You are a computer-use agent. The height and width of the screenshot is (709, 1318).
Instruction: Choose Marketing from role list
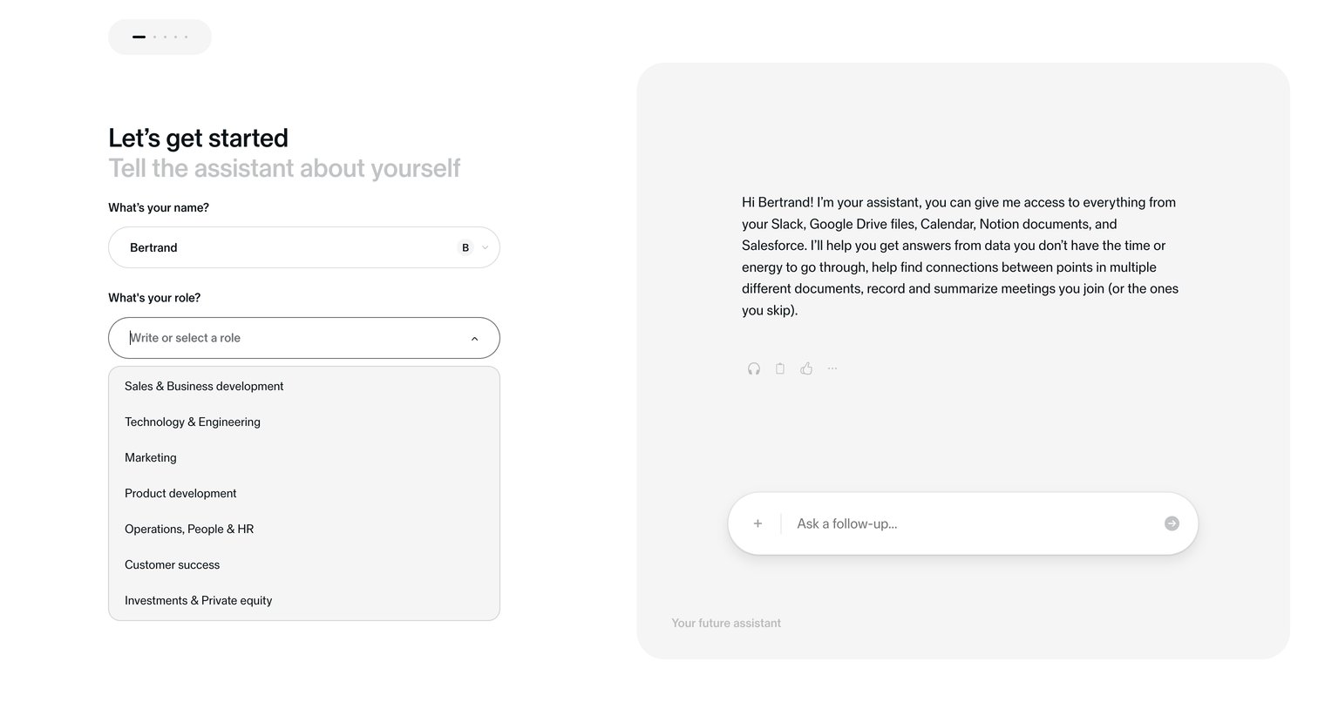coord(304,457)
